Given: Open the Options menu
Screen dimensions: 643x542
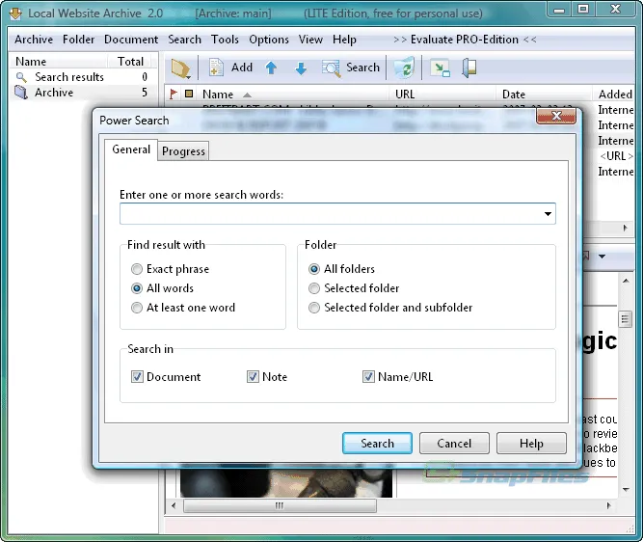Looking at the screenshot, I should (269, 40).
